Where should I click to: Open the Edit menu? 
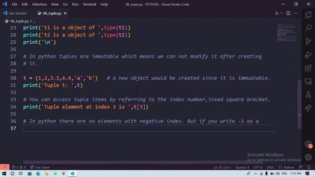pos(25,4)
